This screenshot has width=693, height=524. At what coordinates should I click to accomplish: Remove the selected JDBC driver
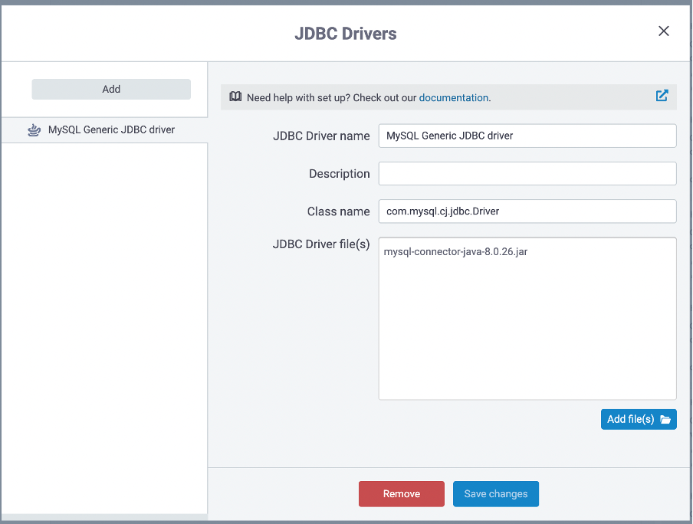click(x=401, y=494)
